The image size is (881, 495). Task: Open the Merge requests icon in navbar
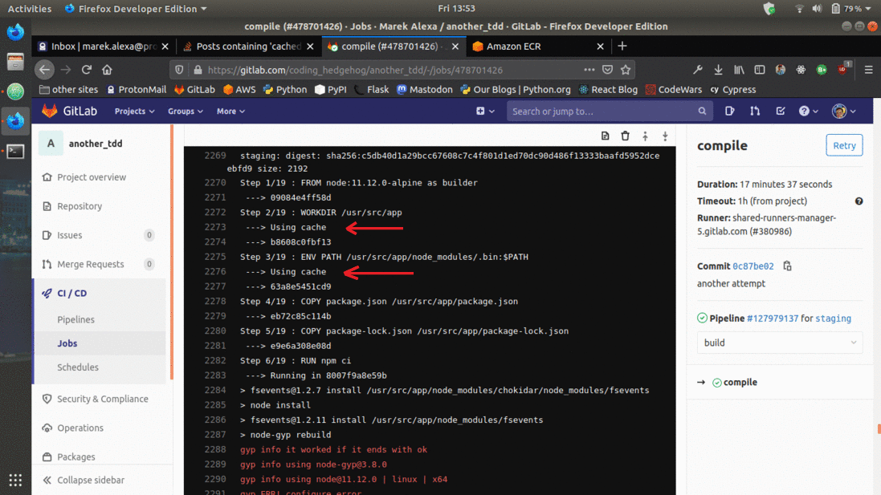click(x=755, y=112)
